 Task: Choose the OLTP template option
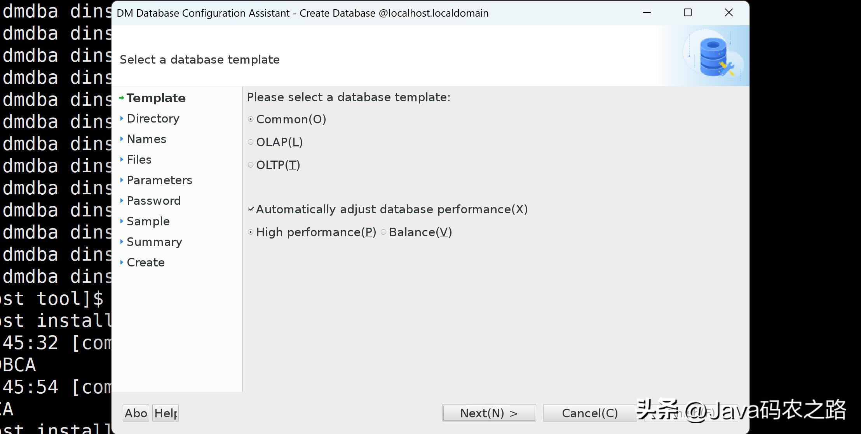tap(251, 165)
